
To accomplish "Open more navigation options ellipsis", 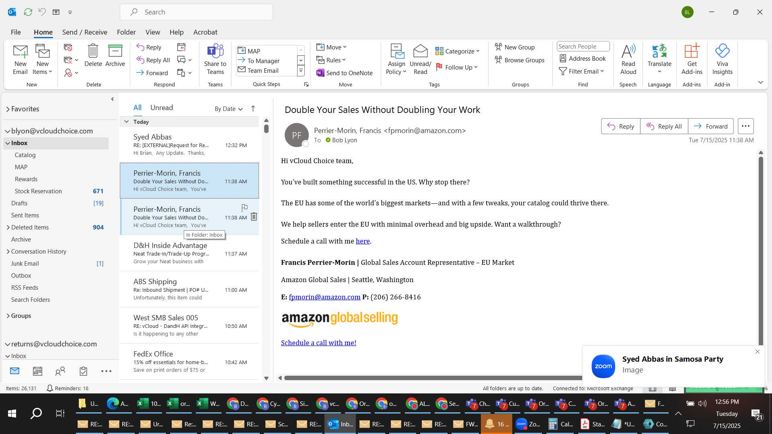I will 106,371.
